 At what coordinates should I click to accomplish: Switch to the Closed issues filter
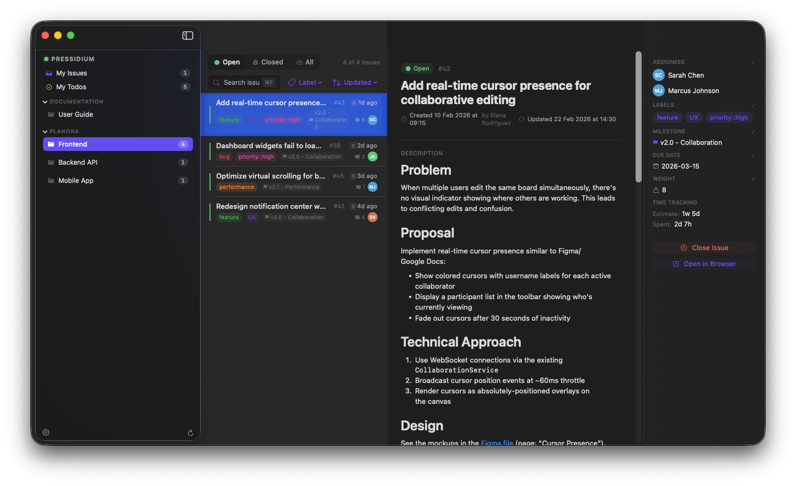[x=268, y=62]
